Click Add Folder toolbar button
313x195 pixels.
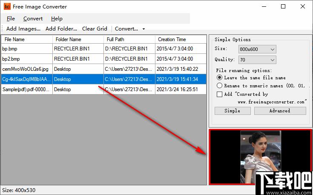[61, 29]
